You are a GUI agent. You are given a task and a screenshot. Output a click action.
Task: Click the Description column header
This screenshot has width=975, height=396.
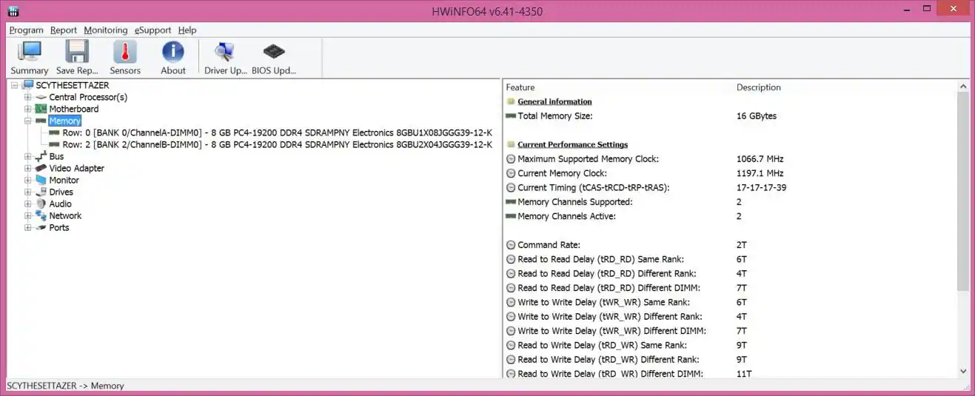click(758, 87)
